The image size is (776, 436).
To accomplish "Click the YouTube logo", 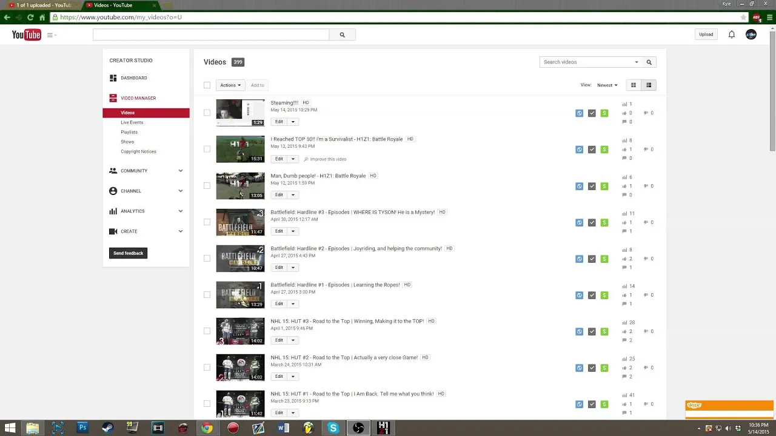I will tap(26, 35).
